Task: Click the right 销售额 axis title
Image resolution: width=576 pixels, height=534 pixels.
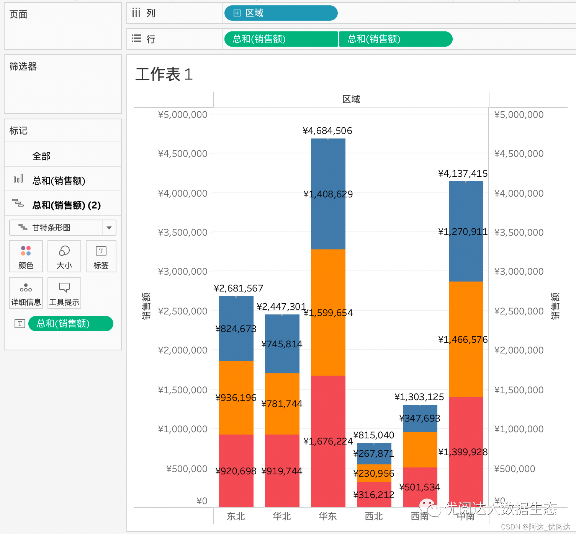Action: coord(555,306)
